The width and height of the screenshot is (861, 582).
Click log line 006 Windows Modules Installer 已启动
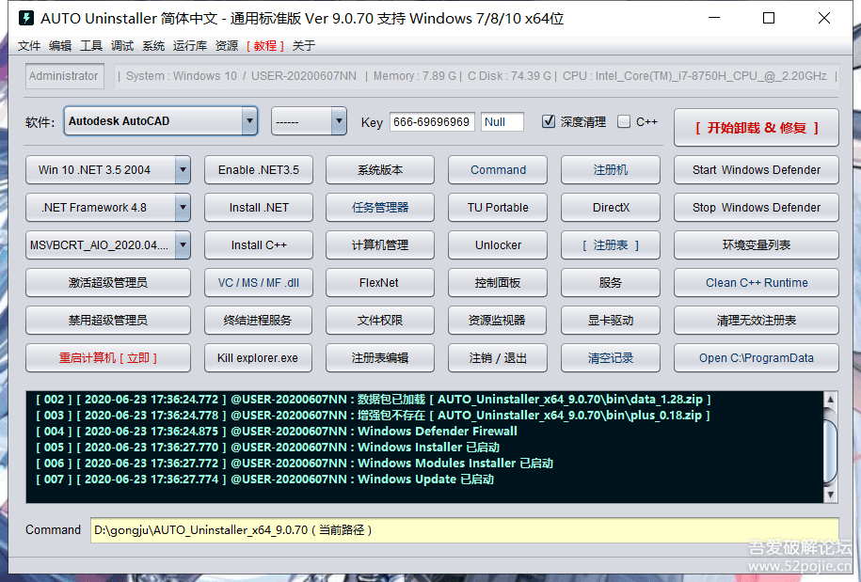[x=295, y=464]
